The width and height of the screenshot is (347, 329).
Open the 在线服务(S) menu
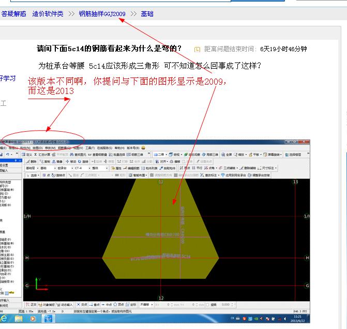tap(104, 148)
